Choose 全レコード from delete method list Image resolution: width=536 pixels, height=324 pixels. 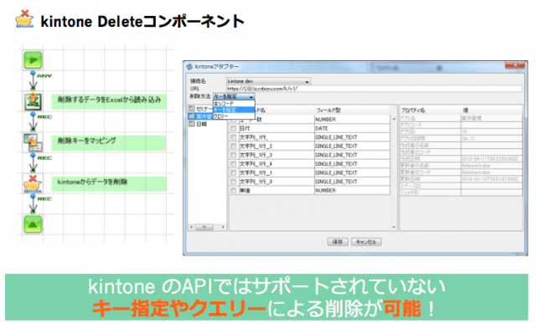click(234, 104)
